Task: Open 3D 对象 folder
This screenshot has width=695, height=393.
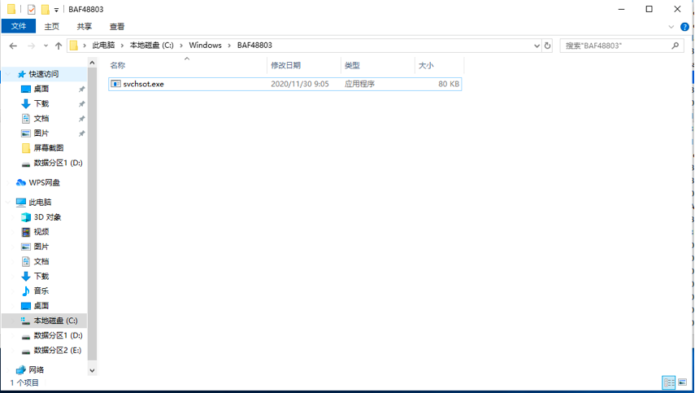Action: coord(47,217)
